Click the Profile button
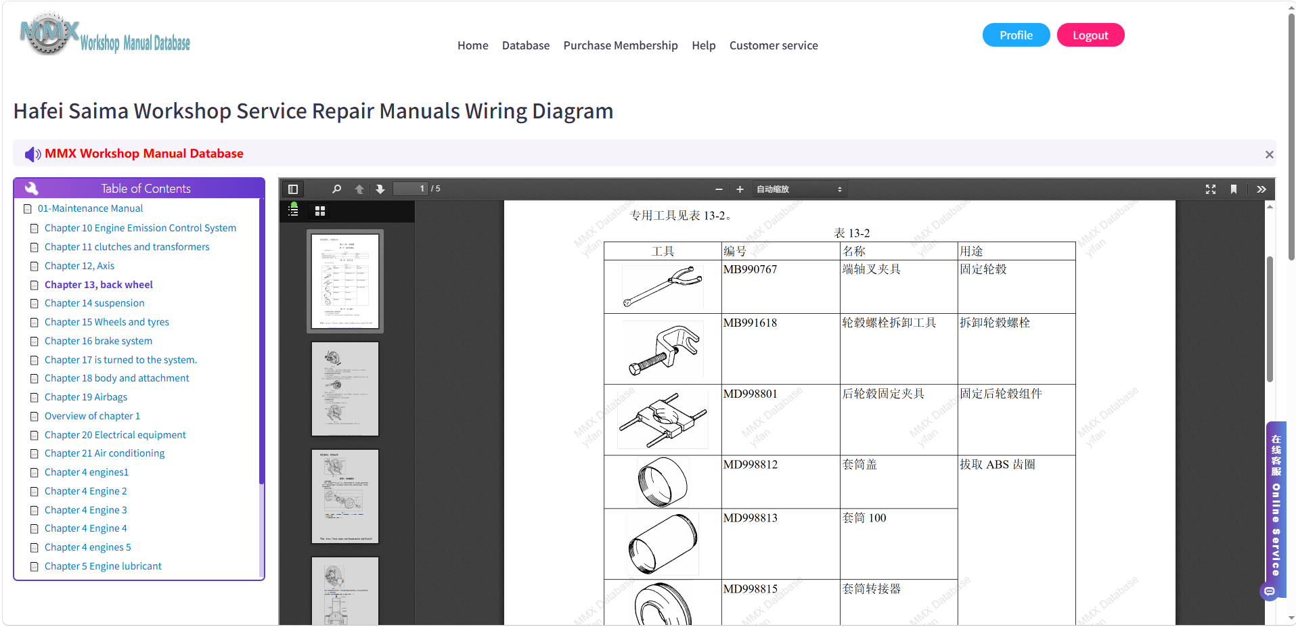The height and width of the screenshot is (627, 1296). tap(1016, 35)
